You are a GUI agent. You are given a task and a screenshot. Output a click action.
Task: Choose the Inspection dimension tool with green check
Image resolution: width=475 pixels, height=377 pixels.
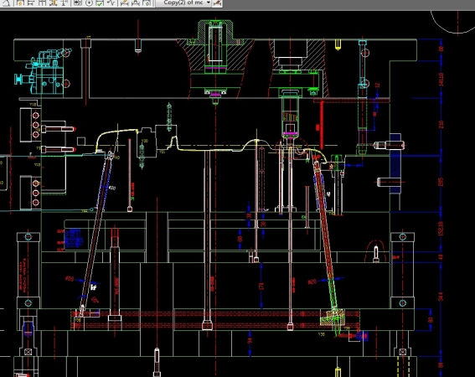pos(100,3)
